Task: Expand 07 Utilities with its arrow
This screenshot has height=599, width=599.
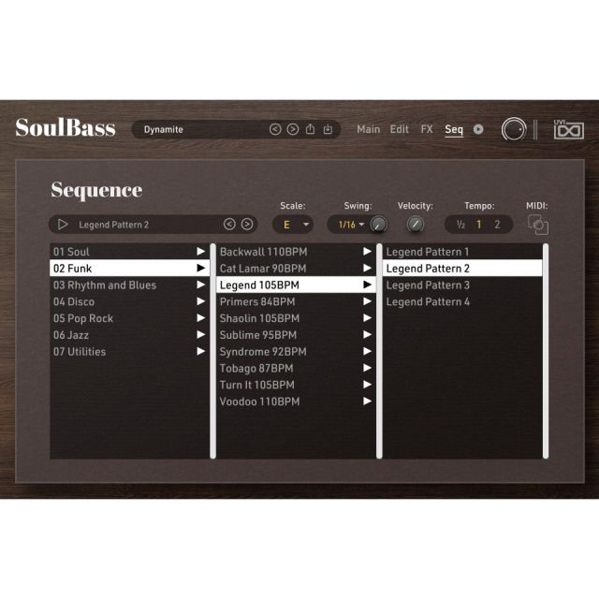Action: [x=201, y=352]
